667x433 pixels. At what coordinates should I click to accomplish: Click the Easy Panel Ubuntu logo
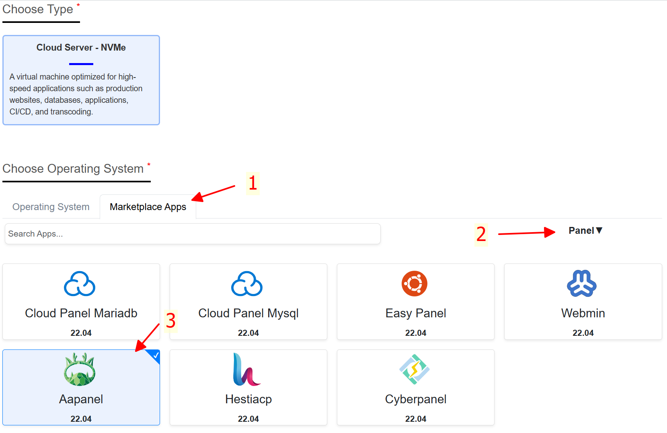coord(415,284)
